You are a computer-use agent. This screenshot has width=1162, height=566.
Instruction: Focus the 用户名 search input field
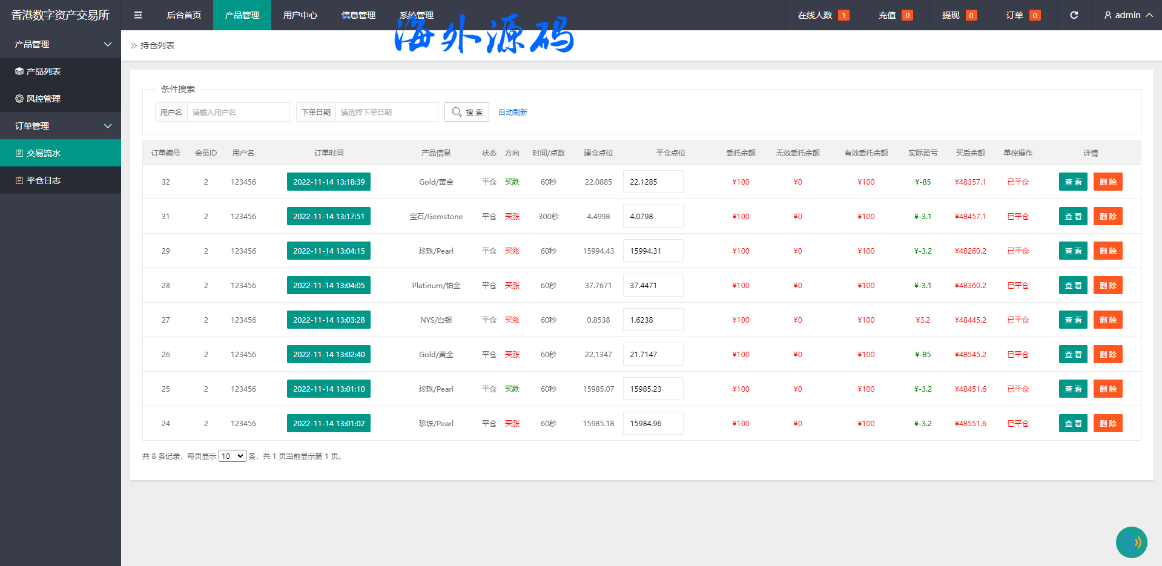(x=238, y=112)
